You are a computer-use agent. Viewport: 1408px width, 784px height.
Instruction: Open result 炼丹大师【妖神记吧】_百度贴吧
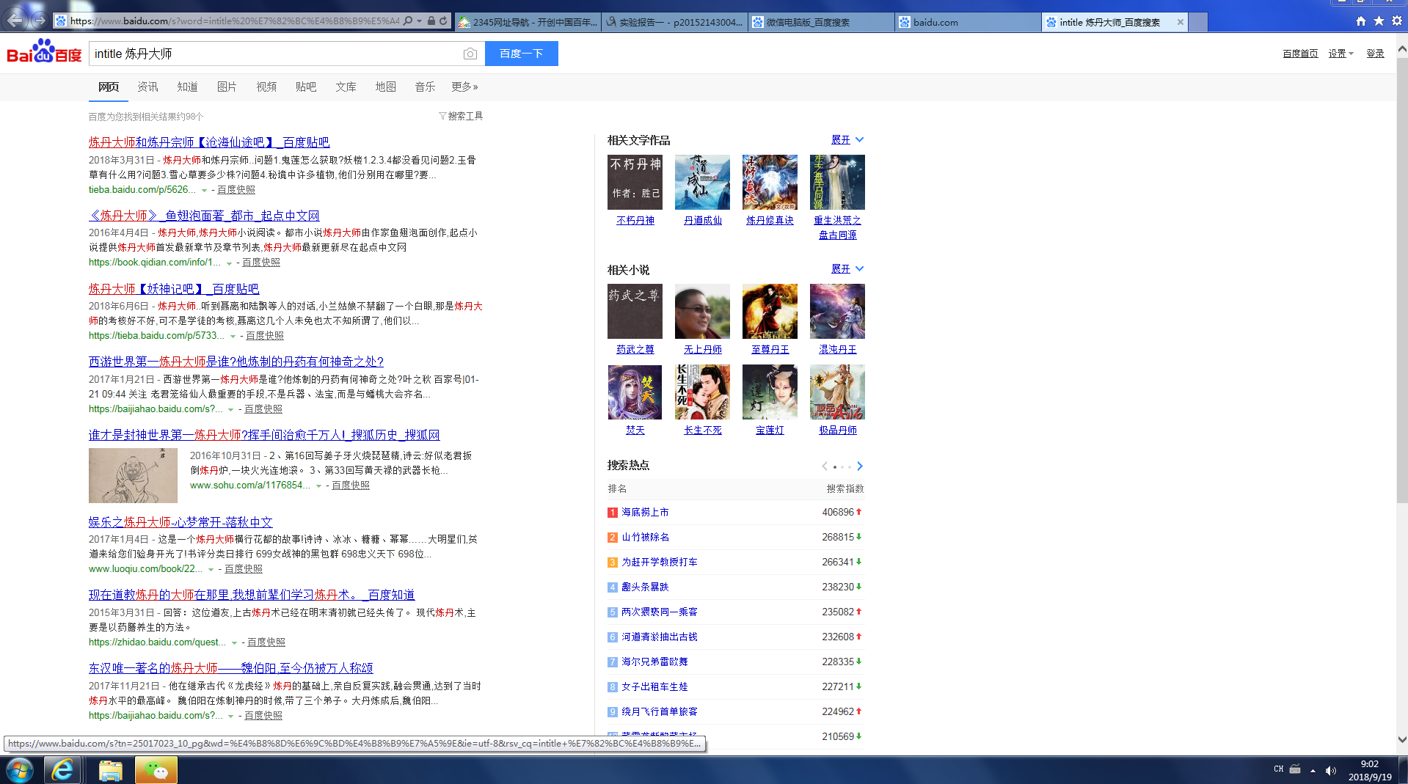tap(174, 289)
